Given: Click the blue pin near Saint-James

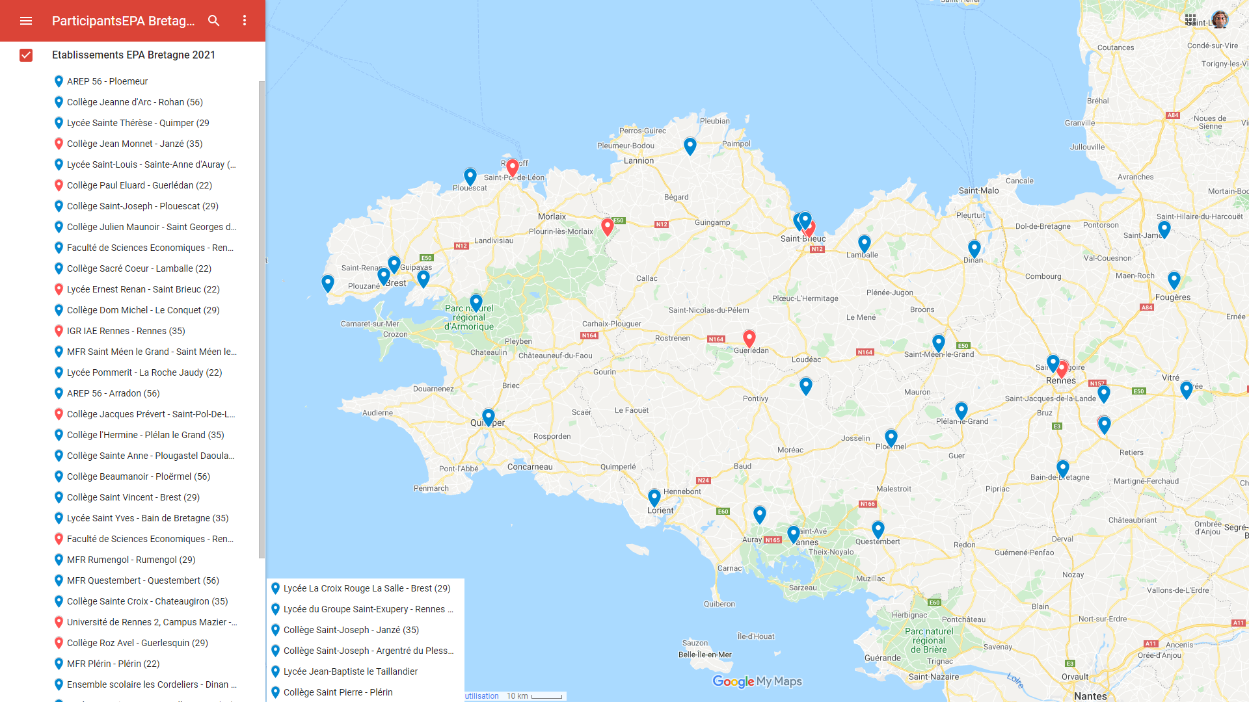Looking at the screenshot, I should [1164, 229].
